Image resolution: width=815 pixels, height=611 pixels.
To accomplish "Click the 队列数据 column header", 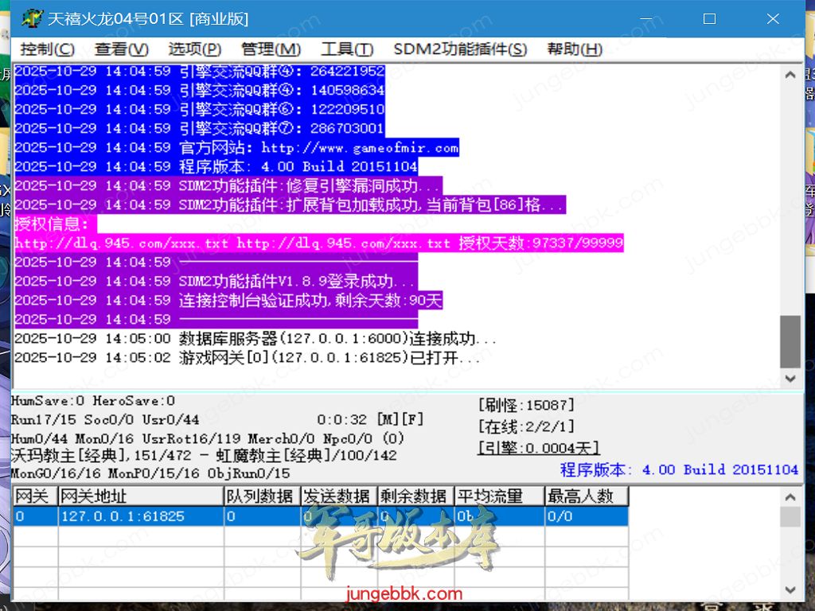I will 261,496.
